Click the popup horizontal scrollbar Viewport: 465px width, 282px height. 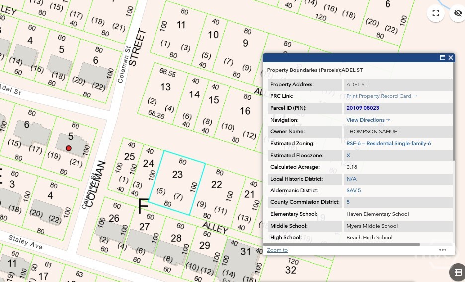343,244
